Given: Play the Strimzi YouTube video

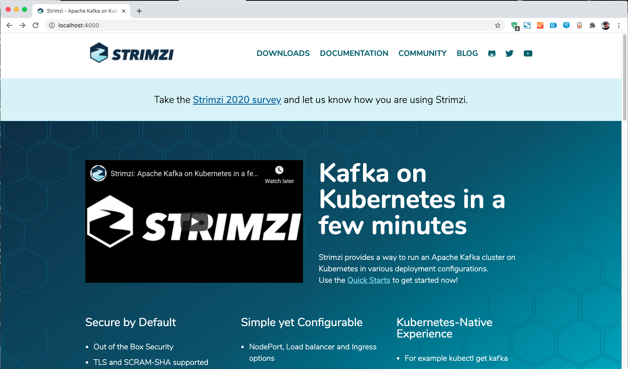Looking at the screenshot, I should click(194, 221).
